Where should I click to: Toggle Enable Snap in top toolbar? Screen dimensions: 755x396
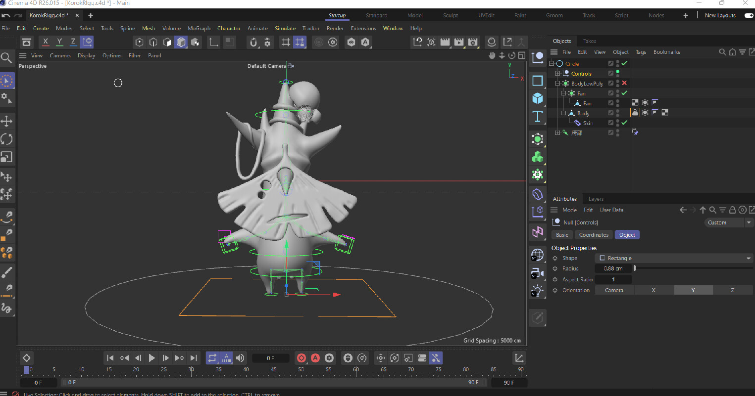(253, 42)
